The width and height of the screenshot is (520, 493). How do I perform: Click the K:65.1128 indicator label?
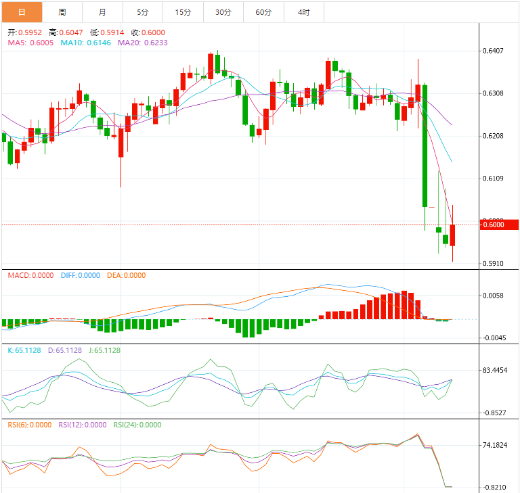pyautogui.click(x=24, y=350)
